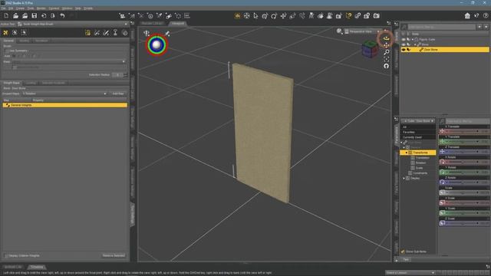491x276 pixels.
Task: Click the viewport frame selection icon
Action: 387,59
